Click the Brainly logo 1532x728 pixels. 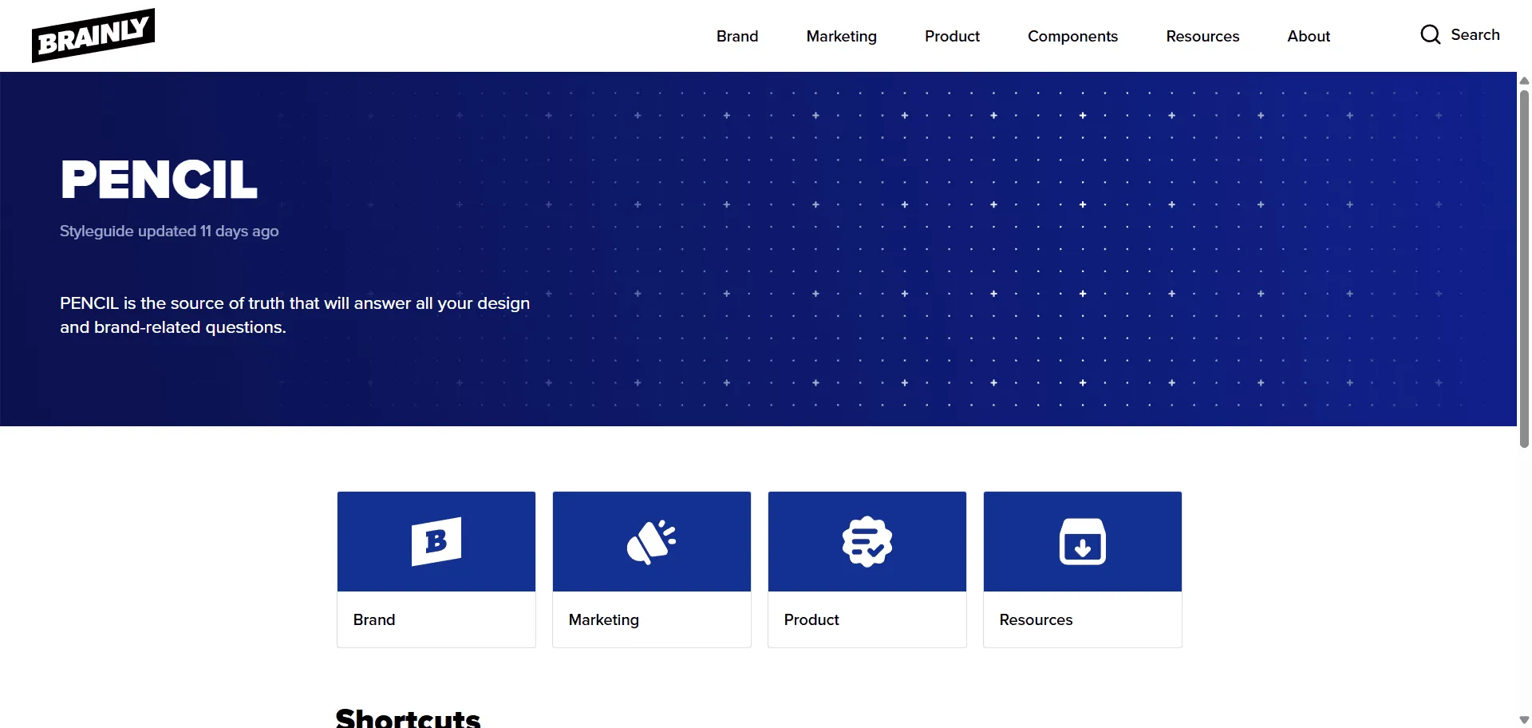pos(93,35)
